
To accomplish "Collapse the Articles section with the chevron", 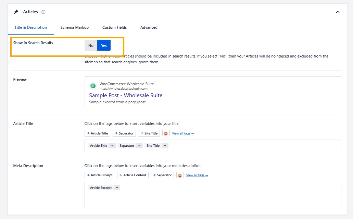I will (x=338, y=12).
